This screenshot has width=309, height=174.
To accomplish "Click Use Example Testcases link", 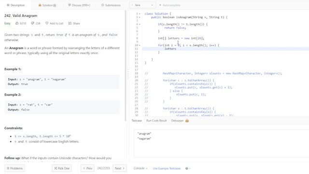I will [x=167, y=169].
